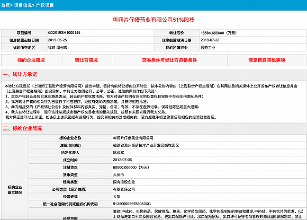Click the 注册地(地址) label
The image size is (307, 220).
click(x=70, y=145)
